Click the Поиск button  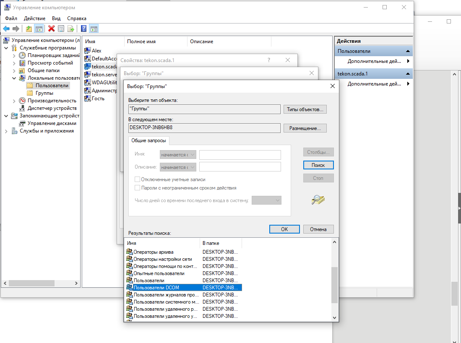(318, 165)
